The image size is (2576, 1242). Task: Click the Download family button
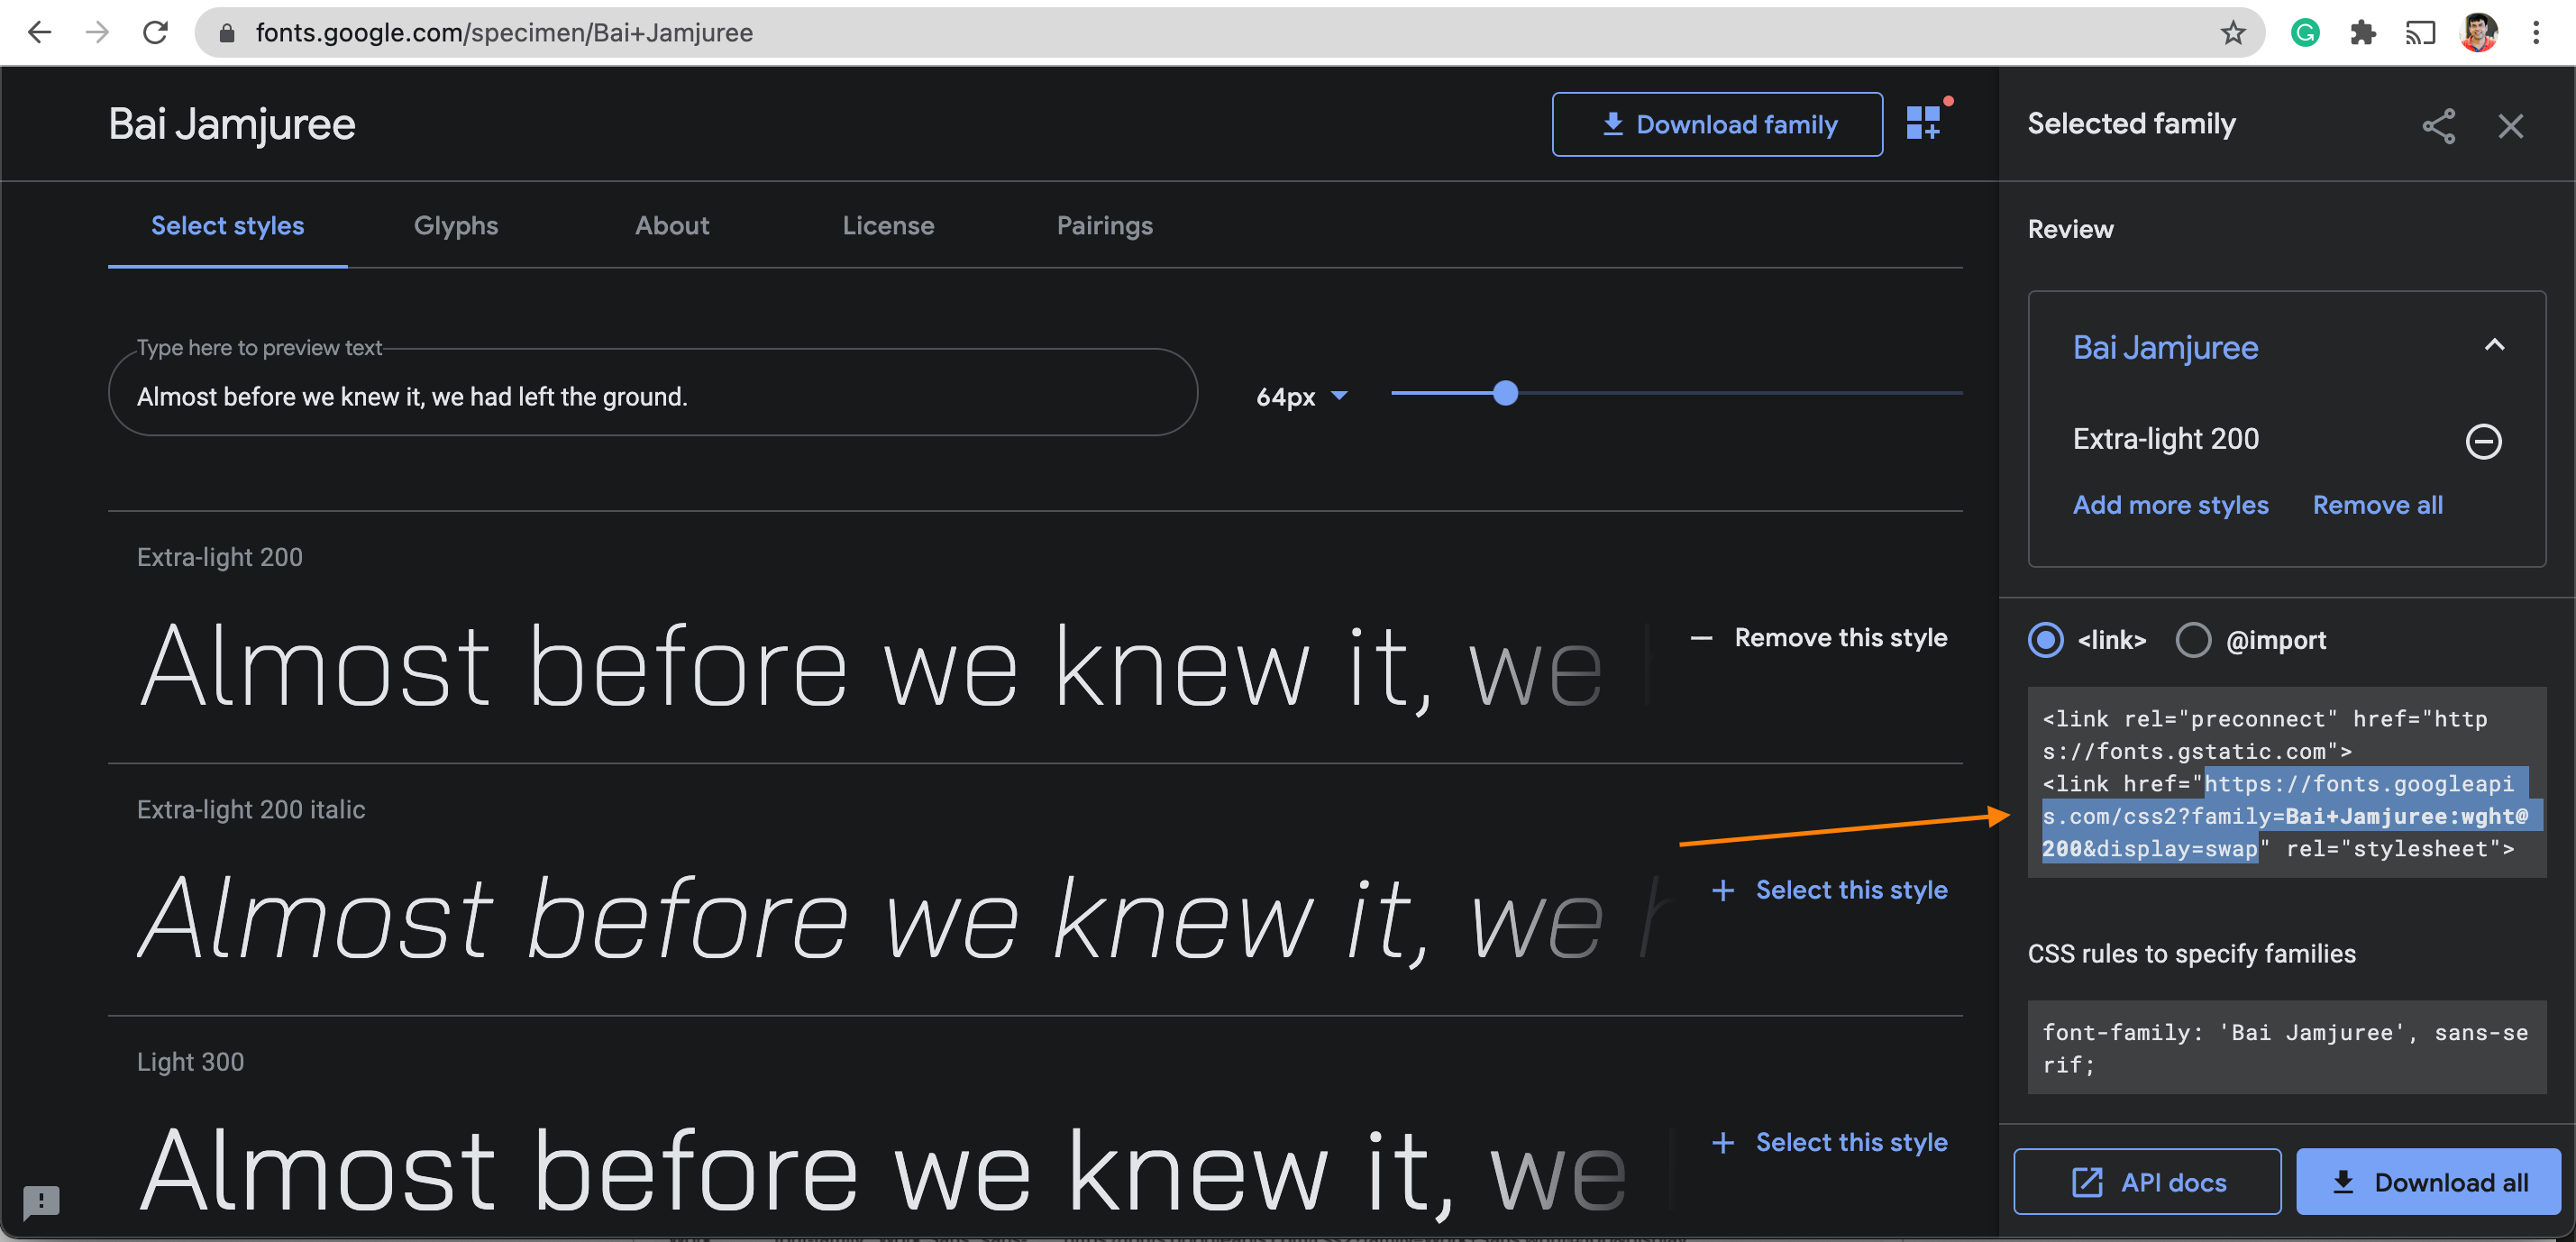coord(1717,124)
